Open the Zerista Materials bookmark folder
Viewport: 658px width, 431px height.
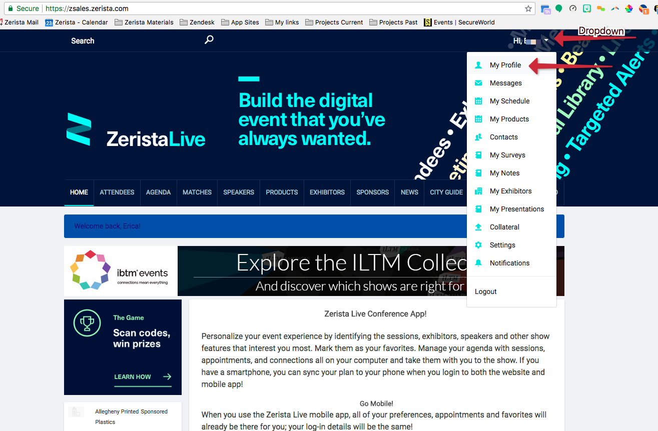click(144, 22)
